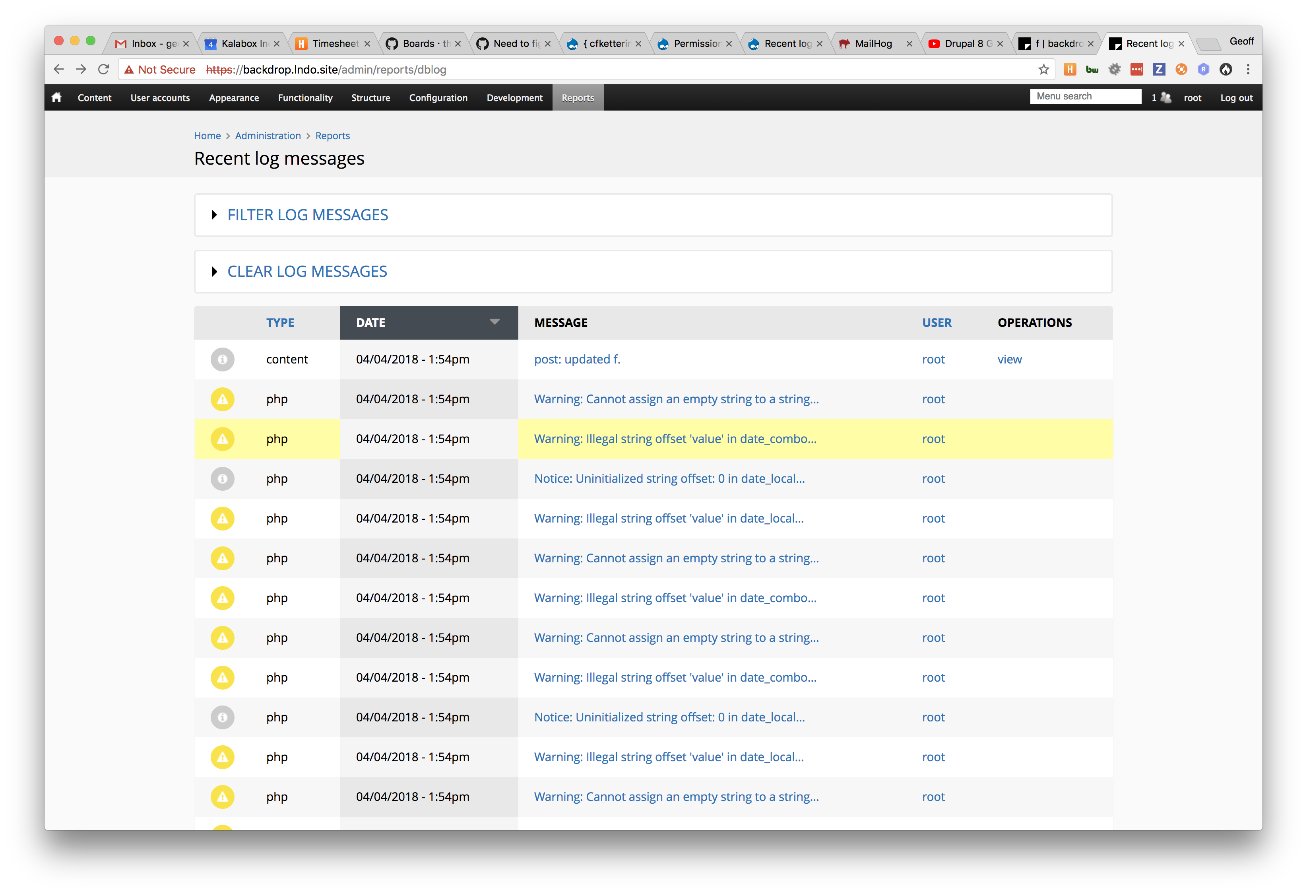
Task: Open the LastPass extension icon
Action: coord(1136,69)
